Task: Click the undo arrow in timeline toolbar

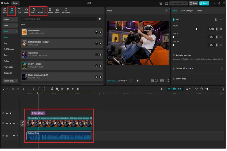Action: 13,89
